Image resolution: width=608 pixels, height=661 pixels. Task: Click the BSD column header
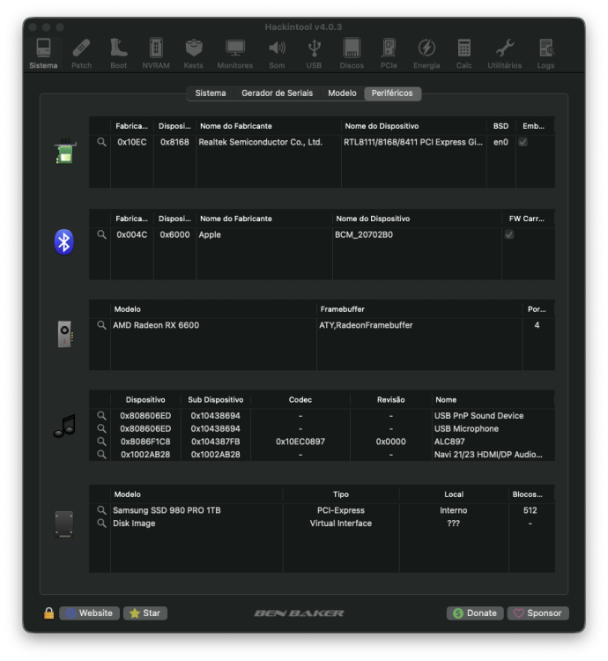[500, 126]
